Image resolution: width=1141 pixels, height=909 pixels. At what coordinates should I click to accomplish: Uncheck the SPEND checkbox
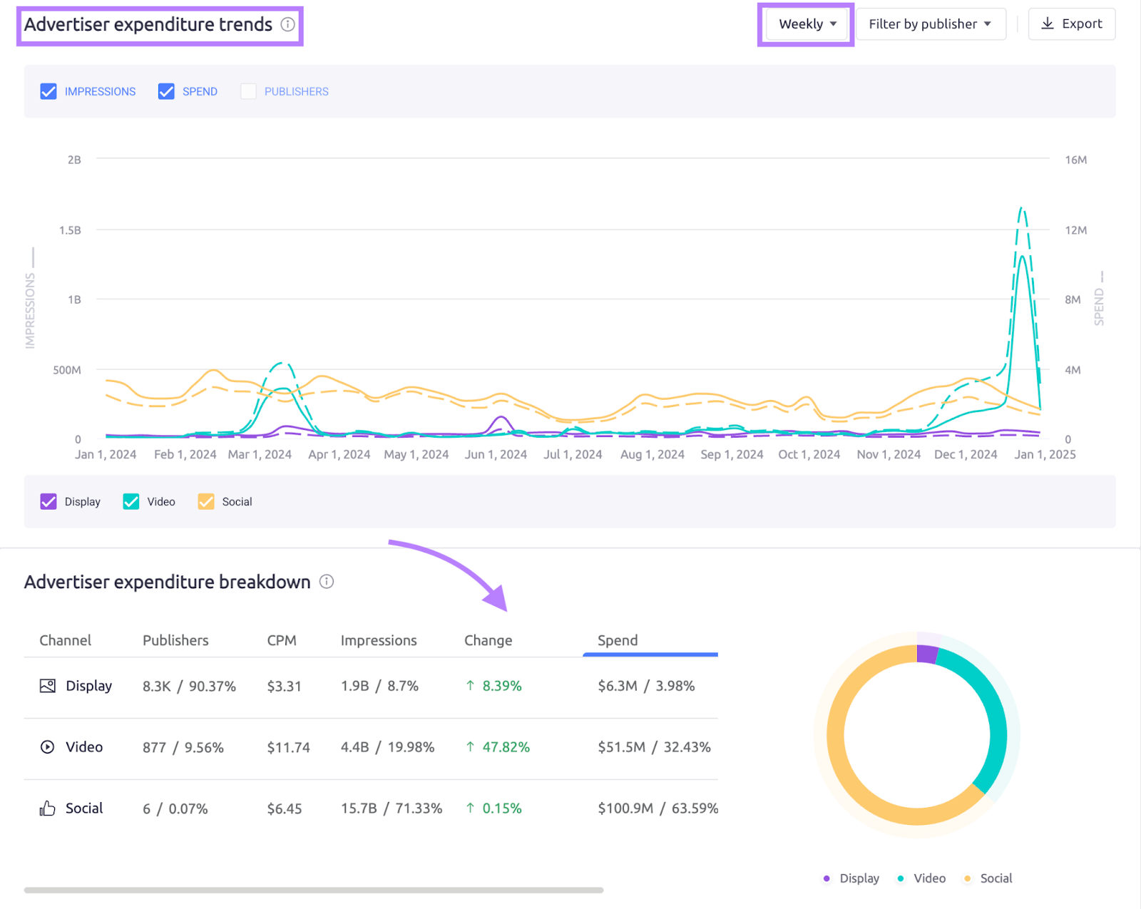(x=166, y=91)
